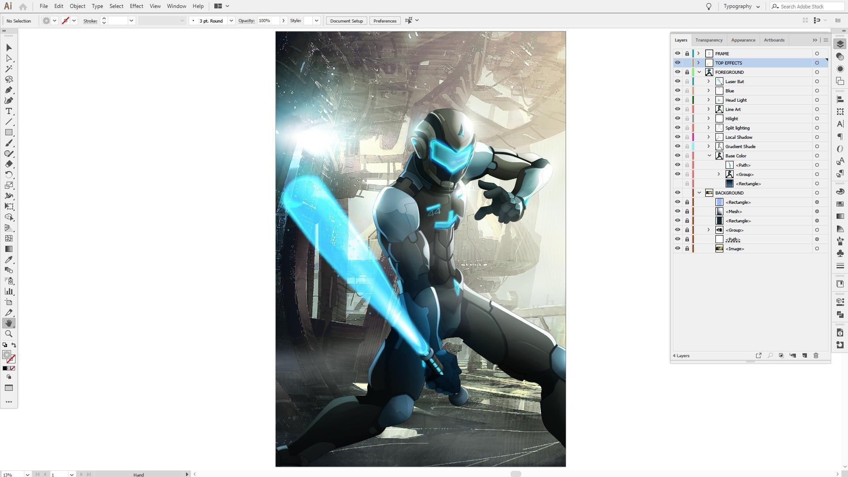Click the Home icon next to Ai logo
The height and width of the screenshot is (477, 848).
tap(23, 6)
